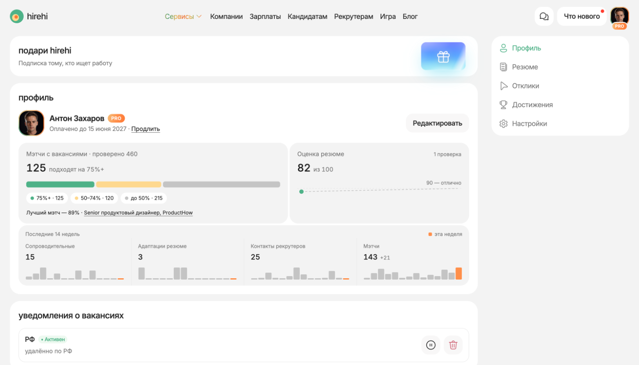Open the Кандидатам page
Viewport: 639px width, 365px height.
click(x=307, y=17)
